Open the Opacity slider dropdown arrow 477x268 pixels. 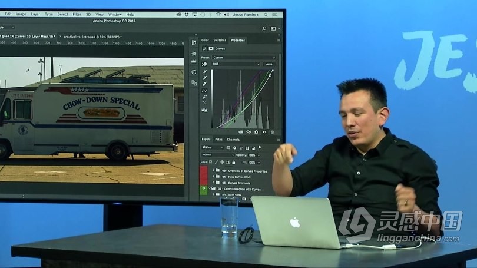(x=259, y=155)
